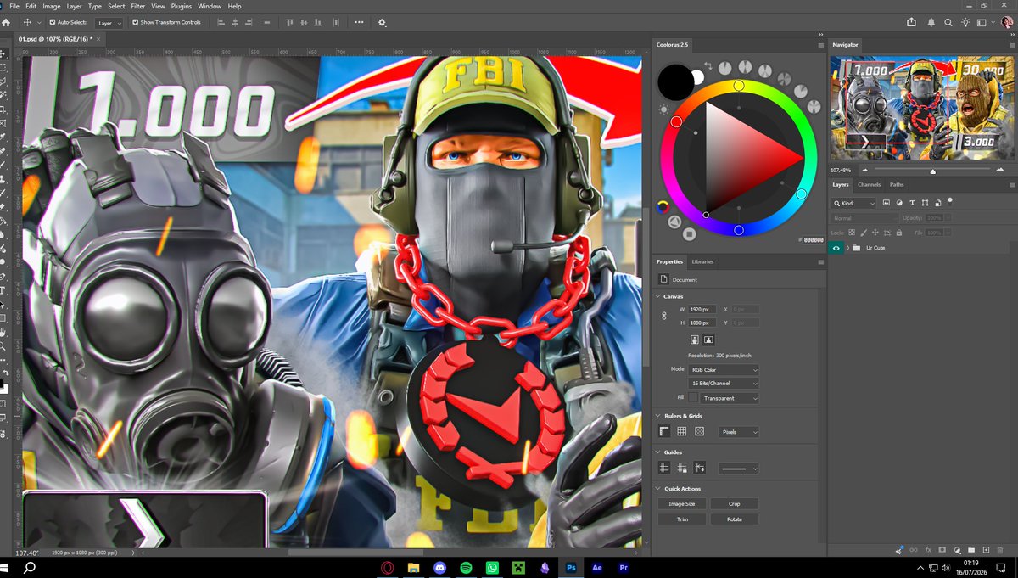The width and height of the screenshot is (1018, 578).
Task: Toggle smart guides icon in Guides
Action: coord(700,469)
